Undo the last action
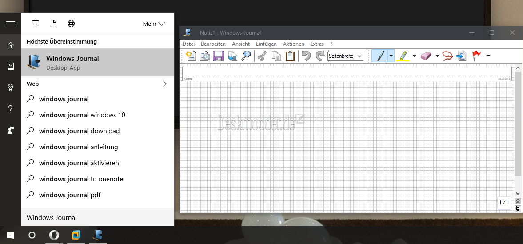Screen dimensions: 523x244 point(306,56)
